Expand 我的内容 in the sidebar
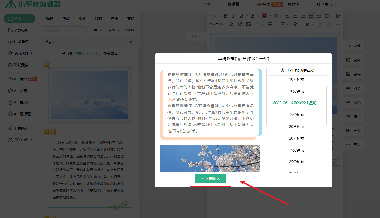Screen dimensions: 380x218 click(x=20, y=140)
